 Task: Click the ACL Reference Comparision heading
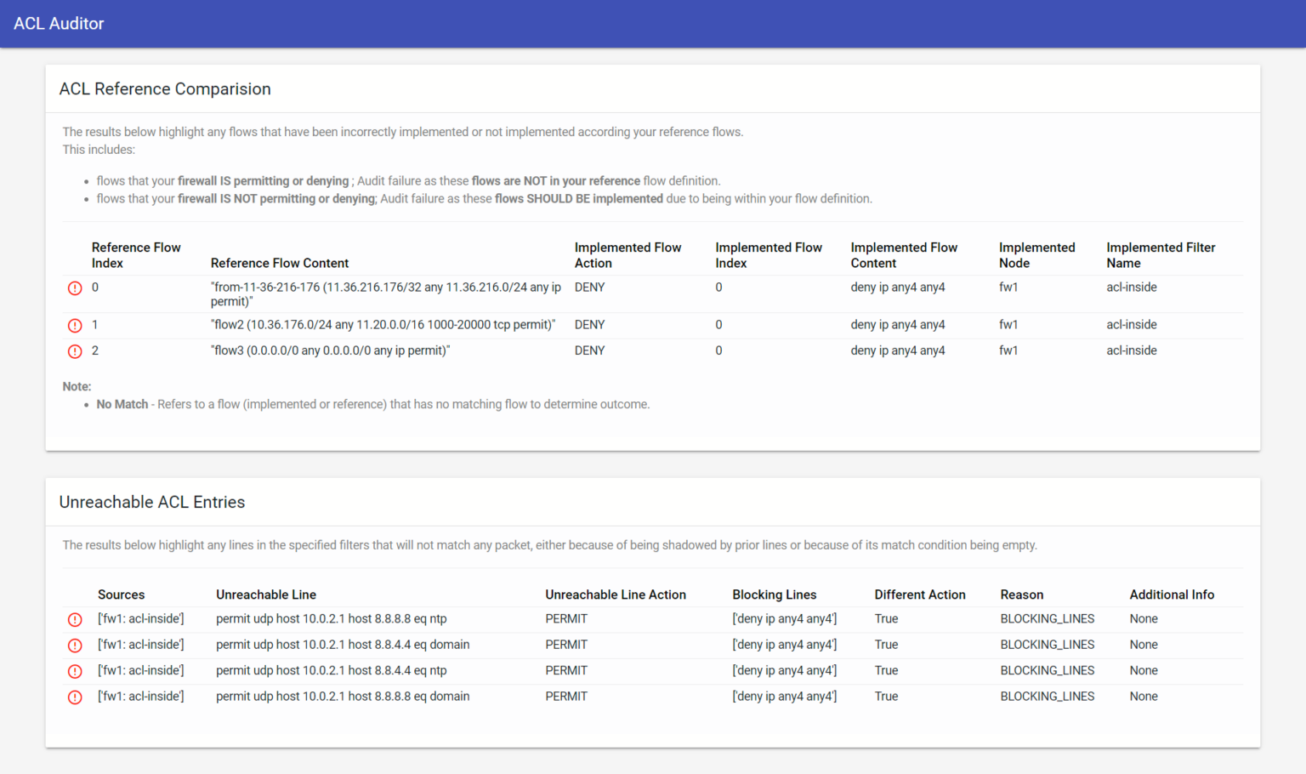tap(165, 89)
